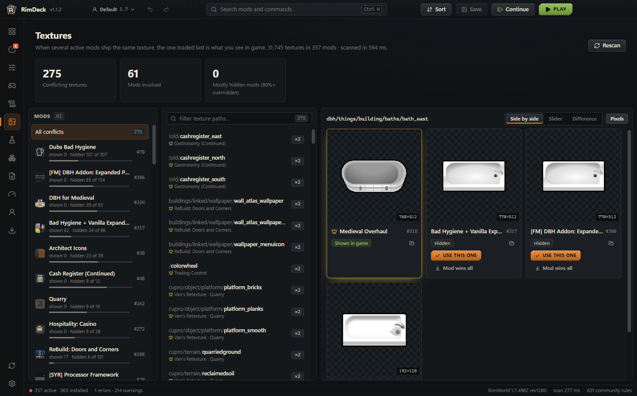Open the cubes icon in sidebar
Viewport: 637px width, 396px height.
coord(12,158)
